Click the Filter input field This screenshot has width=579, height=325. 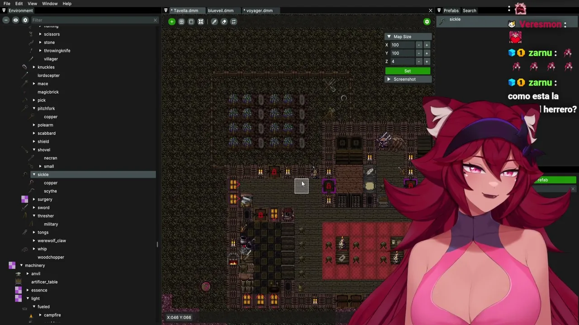tap(91, 20)
